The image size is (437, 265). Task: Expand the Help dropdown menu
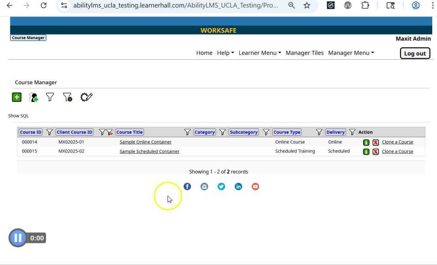point(225,53)
